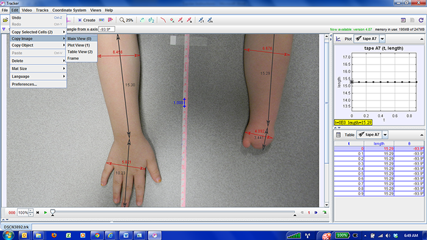427x240 pixels.
Task: Click the stretch vectors x1 icon
Action: 201,20
